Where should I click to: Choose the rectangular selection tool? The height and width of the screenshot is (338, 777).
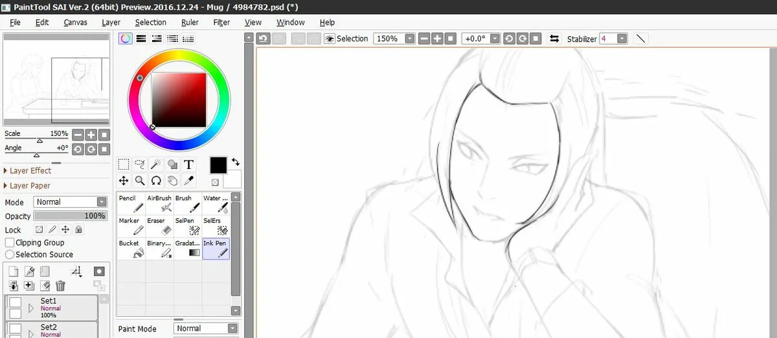coord(124,164)
